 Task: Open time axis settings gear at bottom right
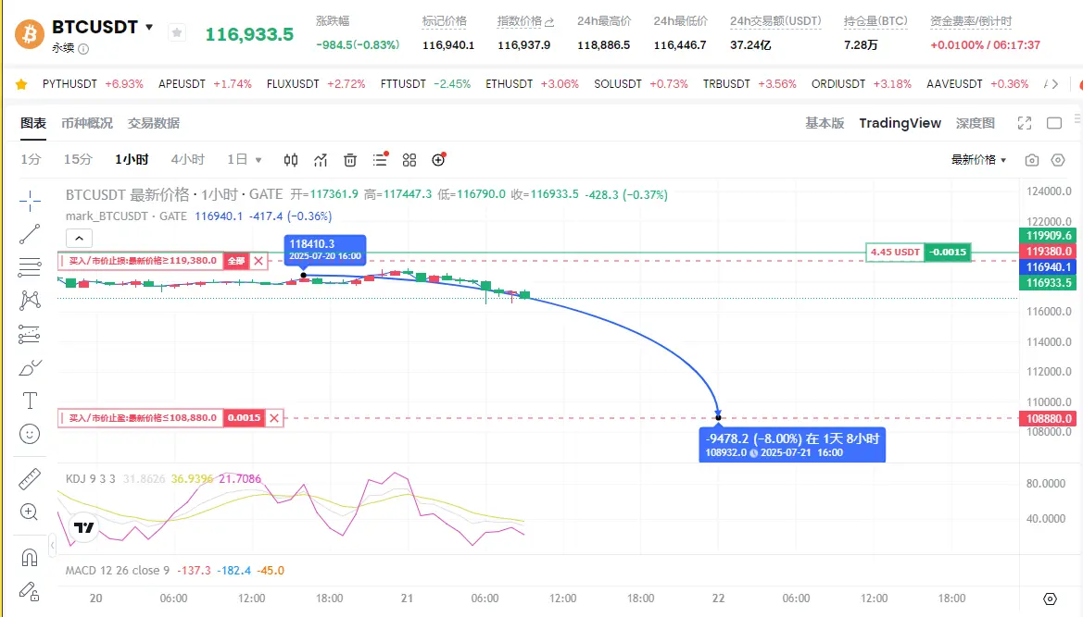[x=1050, y=598]
